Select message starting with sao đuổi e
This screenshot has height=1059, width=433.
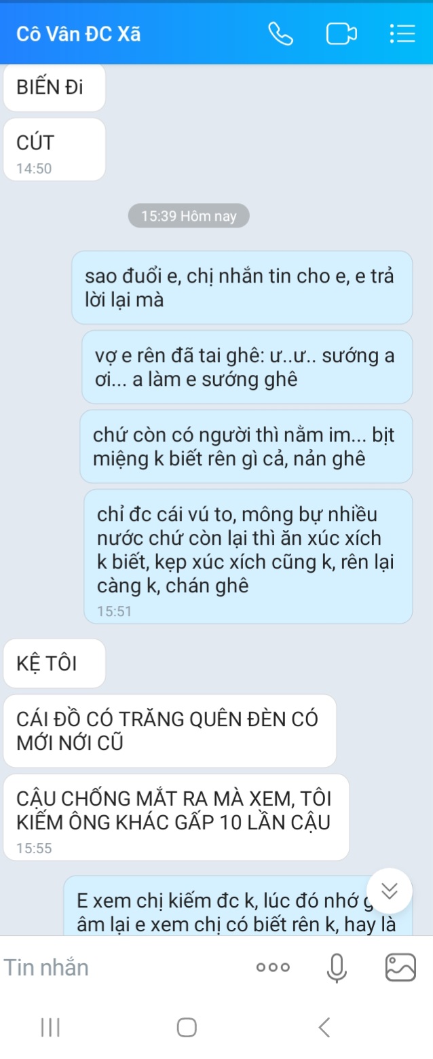[x=242, y=287]
